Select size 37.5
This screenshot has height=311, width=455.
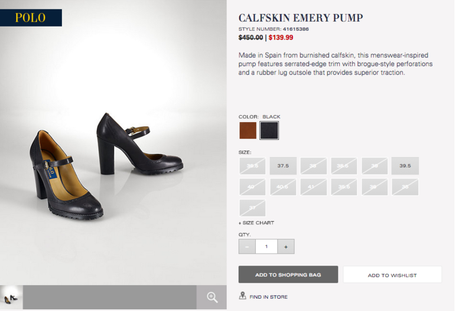[x=283, y=166]
